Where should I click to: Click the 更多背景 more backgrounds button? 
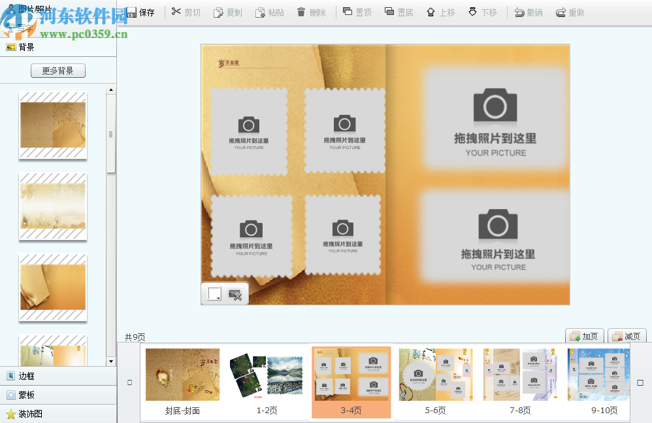[x=57, y=70]
